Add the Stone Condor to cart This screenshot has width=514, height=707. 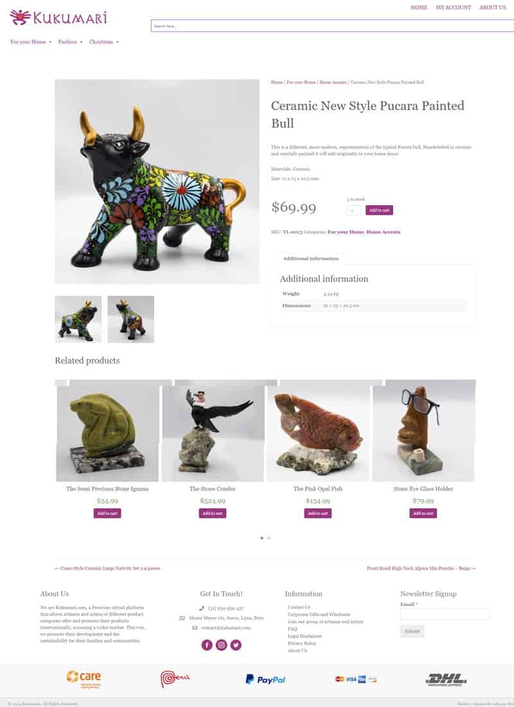point(213,513)
